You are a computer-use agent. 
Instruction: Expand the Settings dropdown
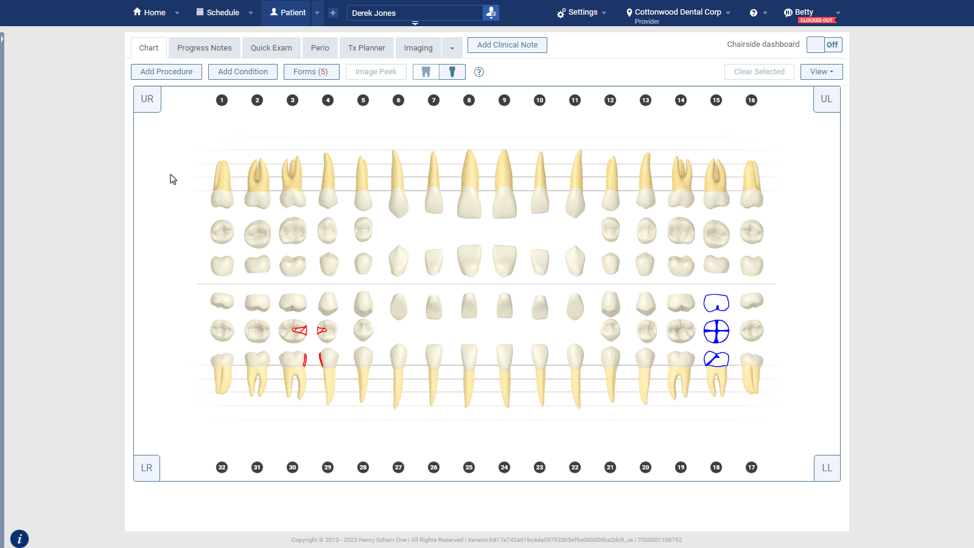[x=581, y=12]
